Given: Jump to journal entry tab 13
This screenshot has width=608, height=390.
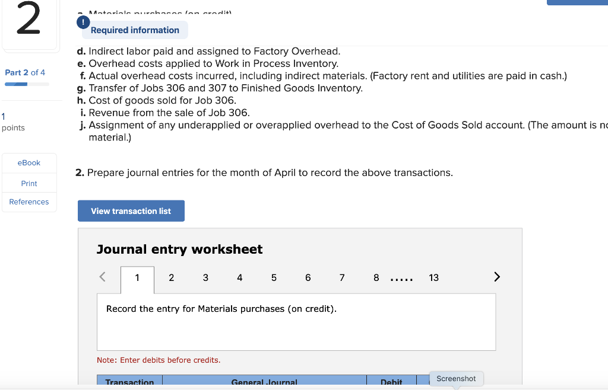Looking at the screenshot, I should [434, 277].
